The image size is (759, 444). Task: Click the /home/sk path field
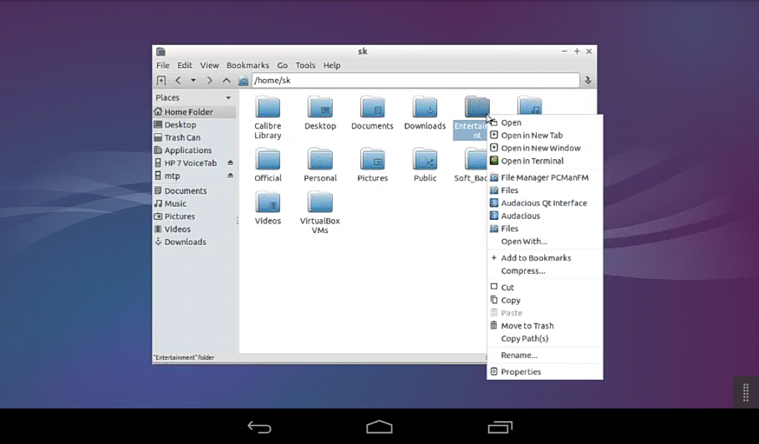(415, 80)
